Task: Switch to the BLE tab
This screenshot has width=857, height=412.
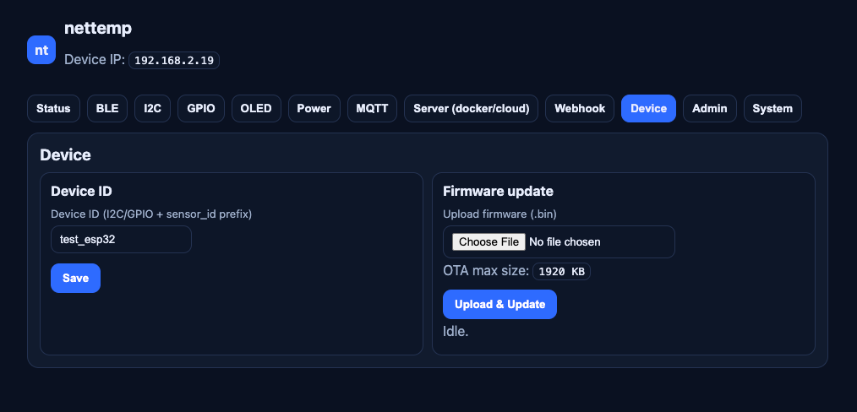Action: click(107, 109)
